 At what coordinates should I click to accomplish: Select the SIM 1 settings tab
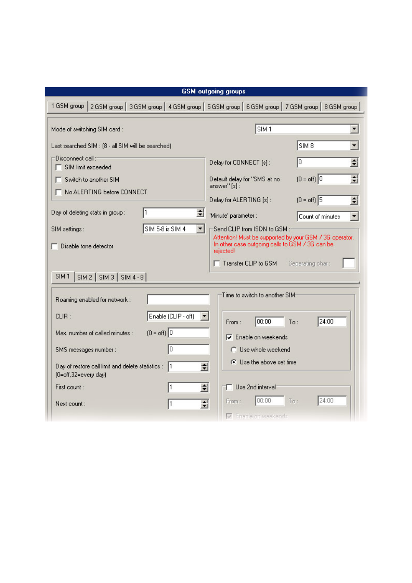(x=63, y=276)
